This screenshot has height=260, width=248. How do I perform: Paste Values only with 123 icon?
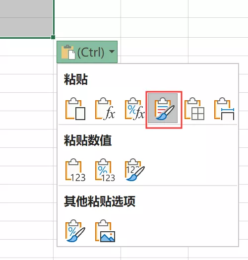coord(75,170)
